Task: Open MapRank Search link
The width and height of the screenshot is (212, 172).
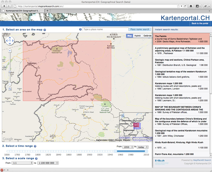Action: pyautogui.click(x=202, y=160)
